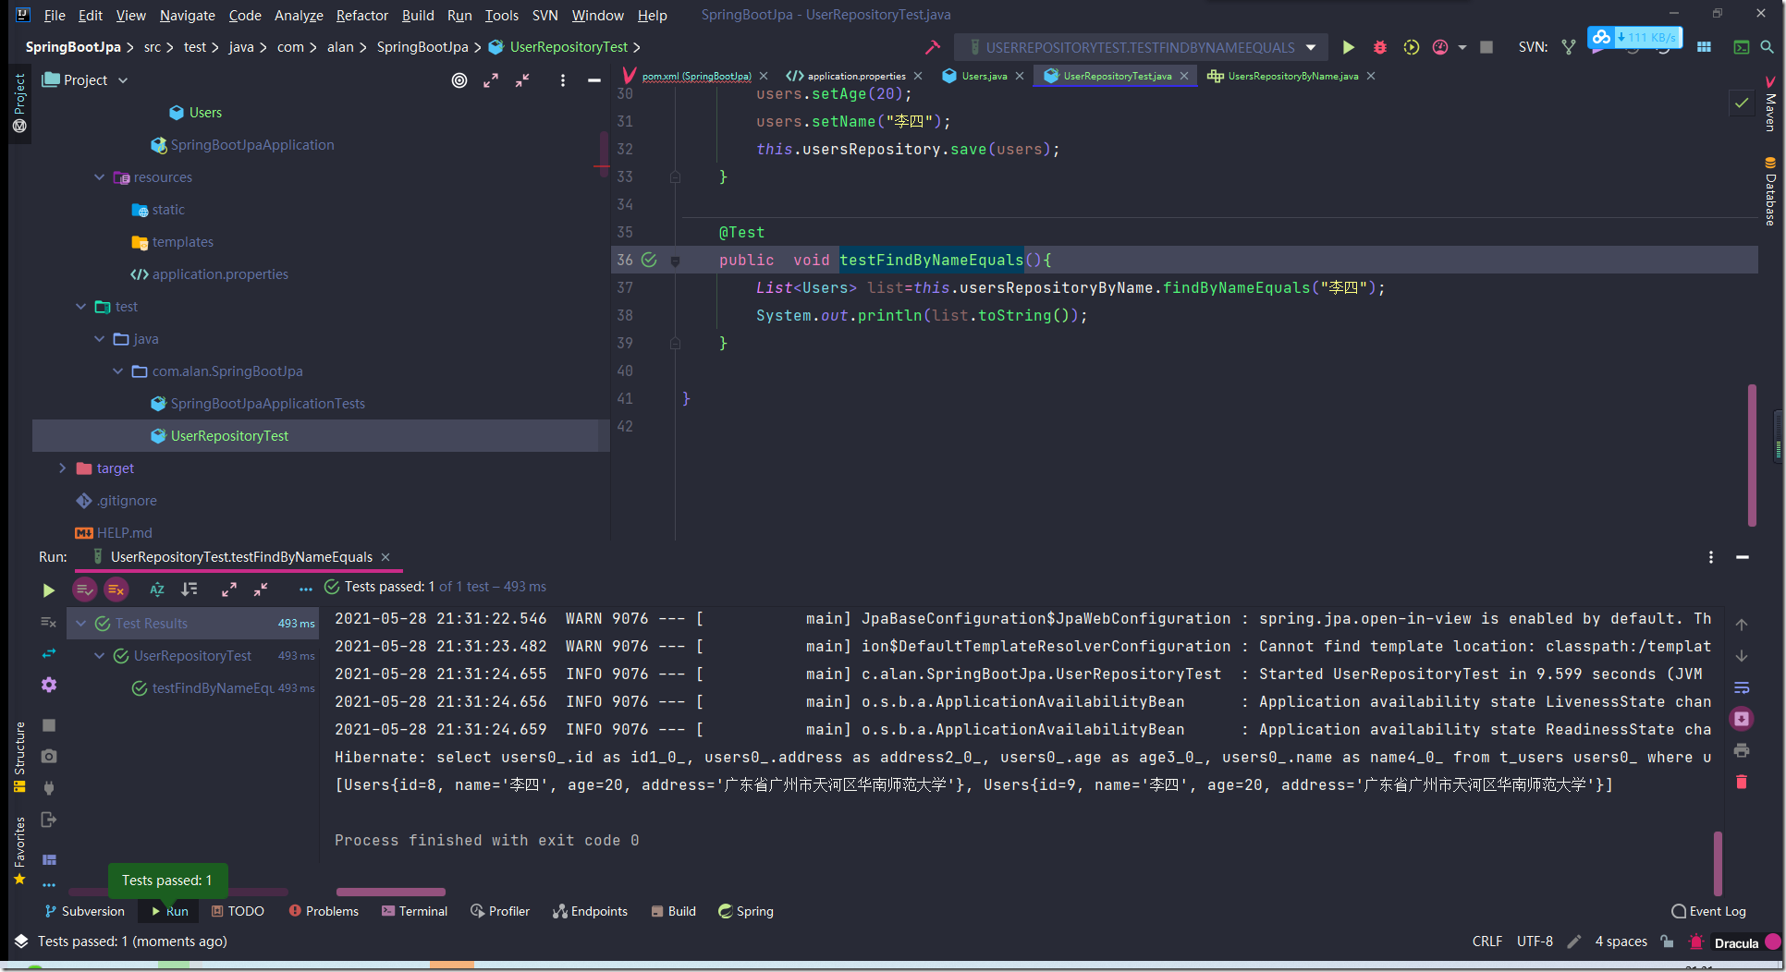The image size is (1786, 972).
Task: Click the UTF-8 encoding in status bar
Action: coord(1535,942)
